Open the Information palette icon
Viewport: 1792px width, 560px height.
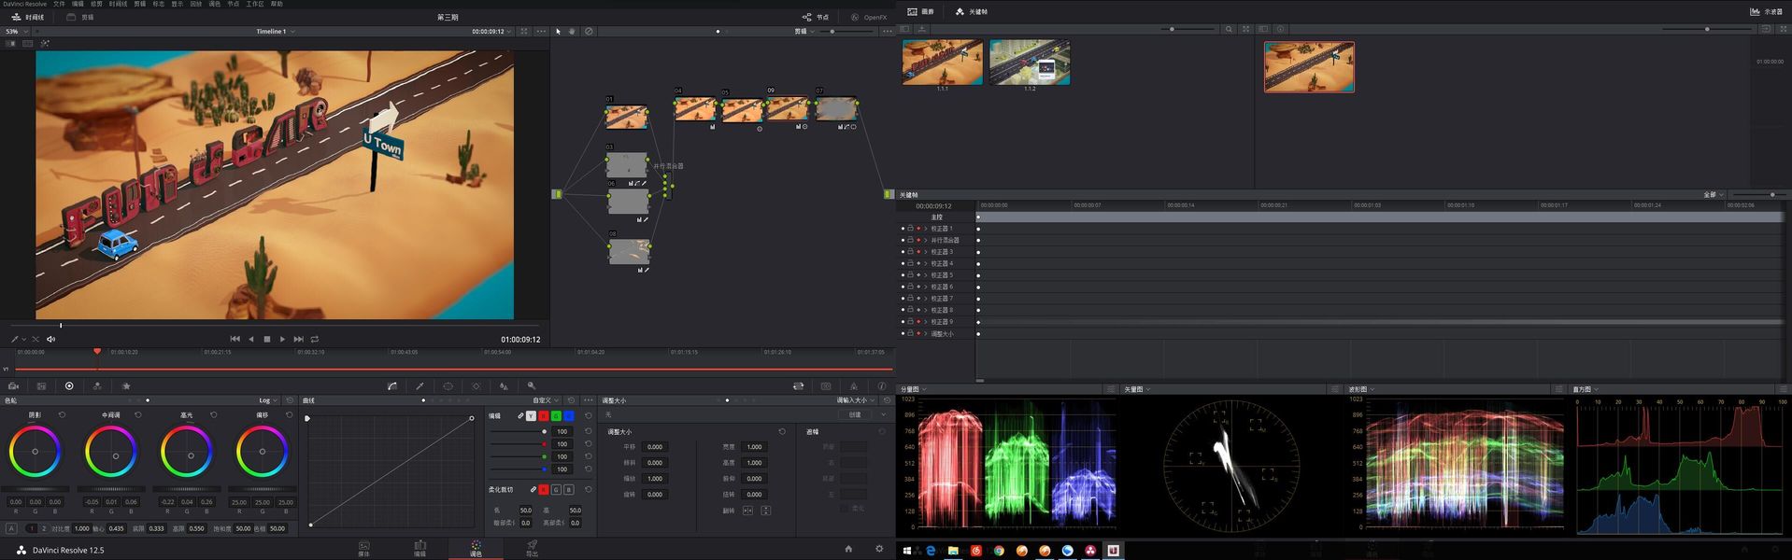pos(882,385)
